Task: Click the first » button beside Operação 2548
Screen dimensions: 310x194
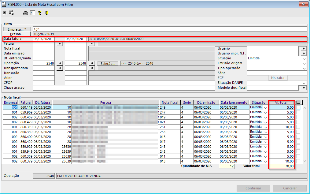Action: pos(60,63)
